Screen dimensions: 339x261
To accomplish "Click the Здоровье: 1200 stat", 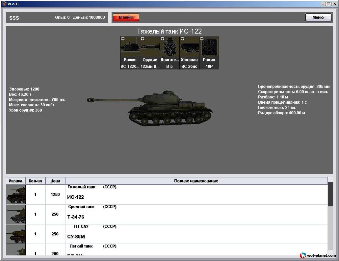I will pos(24,89).
